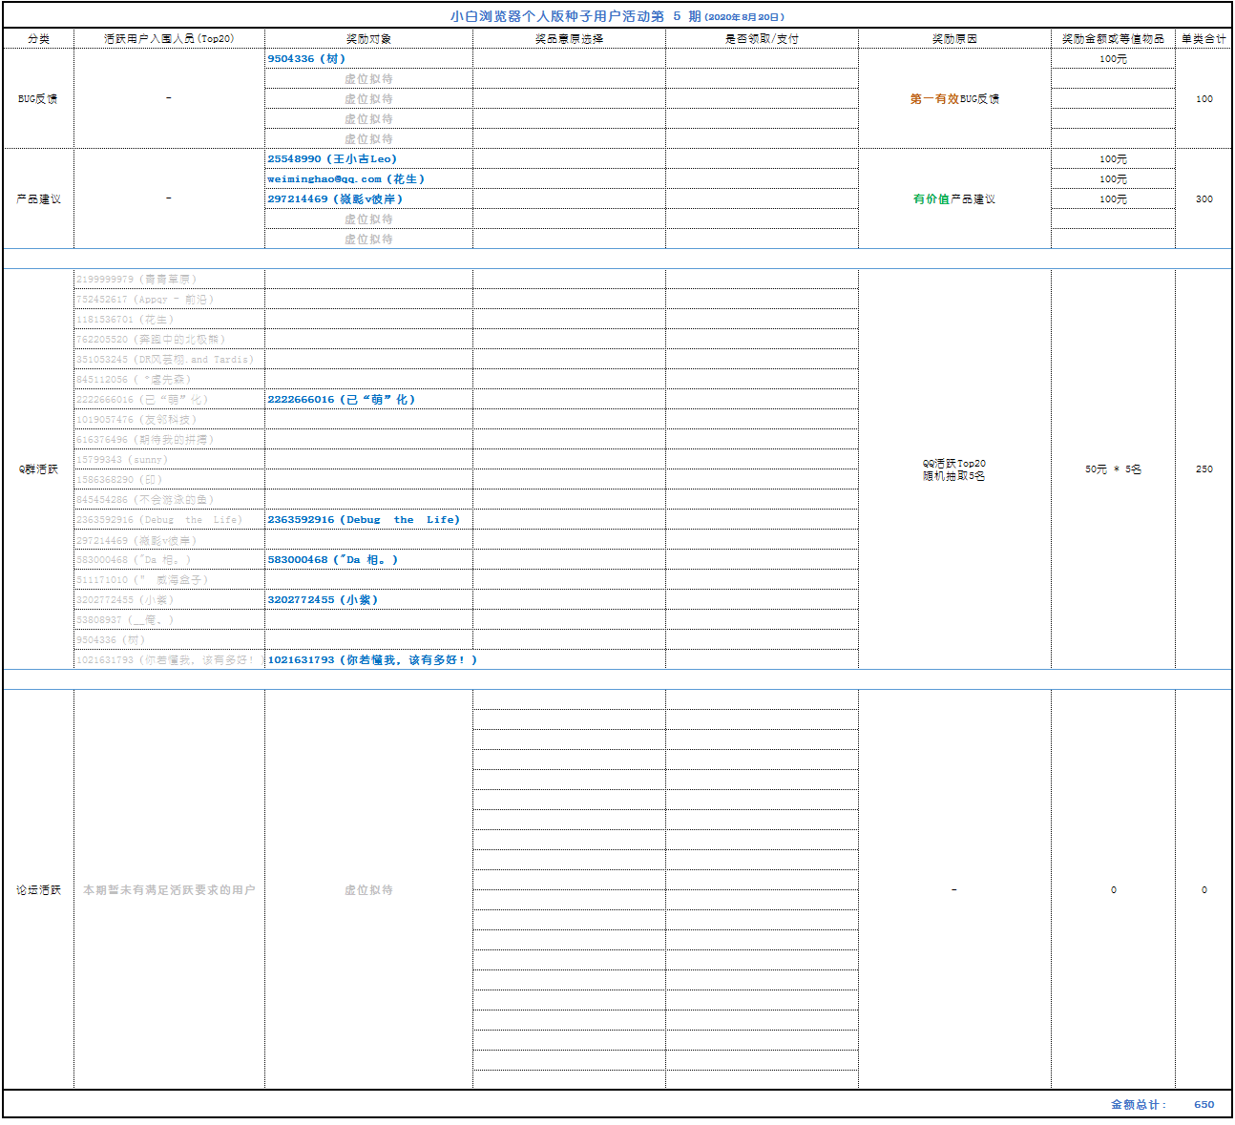Select the 是否领取/支付 column header
Image resolution: width=1235 pixels, height=1125 pixels.
click(x=762, y=39)
